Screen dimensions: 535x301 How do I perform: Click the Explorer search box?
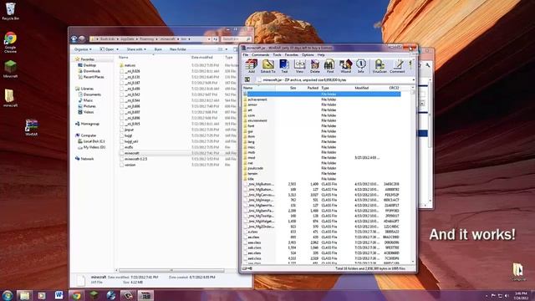(x=236, y=39)
